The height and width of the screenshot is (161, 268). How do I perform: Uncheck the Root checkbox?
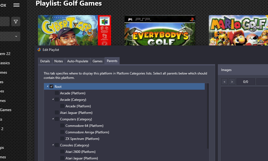click(x=51, y=86)
